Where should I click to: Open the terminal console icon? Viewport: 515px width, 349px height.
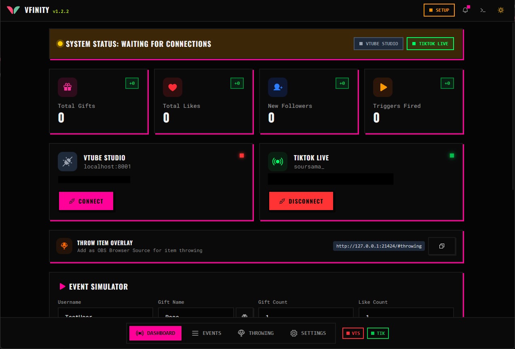483,10
